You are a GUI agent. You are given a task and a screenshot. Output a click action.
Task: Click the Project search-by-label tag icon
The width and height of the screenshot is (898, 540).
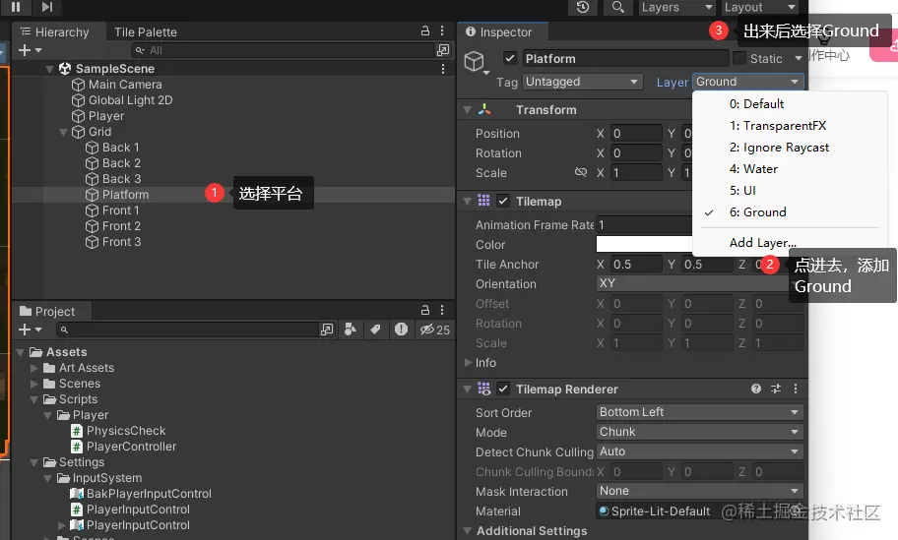375,330
